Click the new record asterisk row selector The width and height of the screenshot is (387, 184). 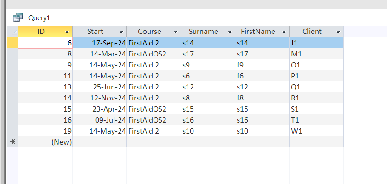tap(13, 142)
